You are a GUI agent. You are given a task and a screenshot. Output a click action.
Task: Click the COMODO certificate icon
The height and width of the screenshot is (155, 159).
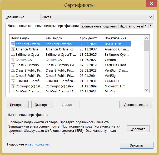[x=13, y=81]
